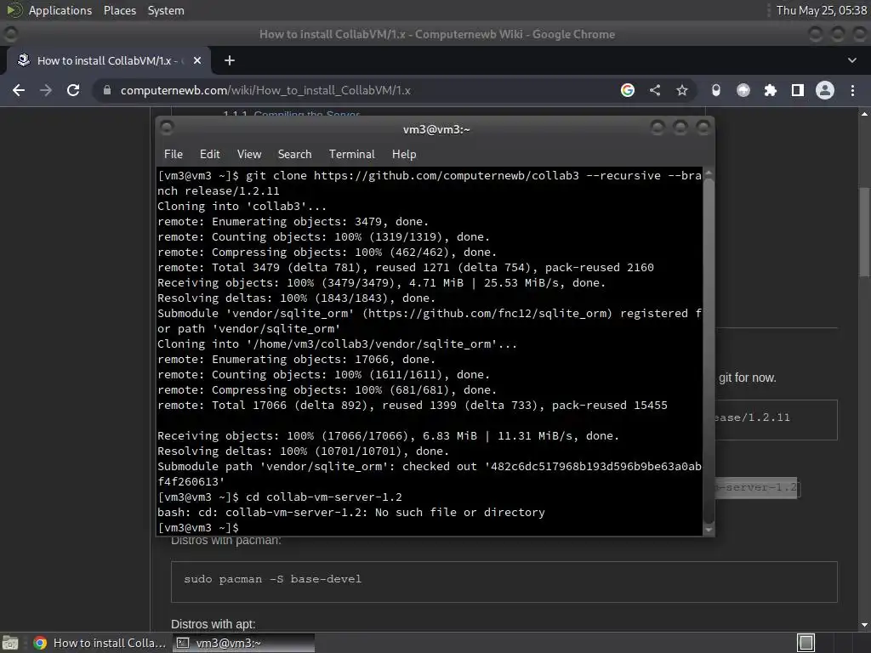The width and height of the screenshot is (871, 653).
Task: Click the Google icon in address bar
Action: [628, 90]
